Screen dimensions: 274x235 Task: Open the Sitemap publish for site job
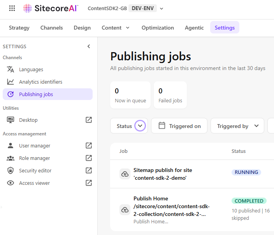tap(163, 174)
